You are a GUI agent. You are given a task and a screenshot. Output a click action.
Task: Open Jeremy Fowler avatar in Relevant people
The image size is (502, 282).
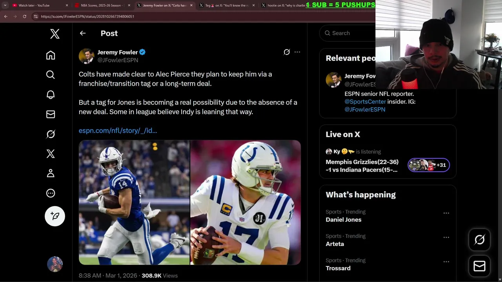coord(333,80)
